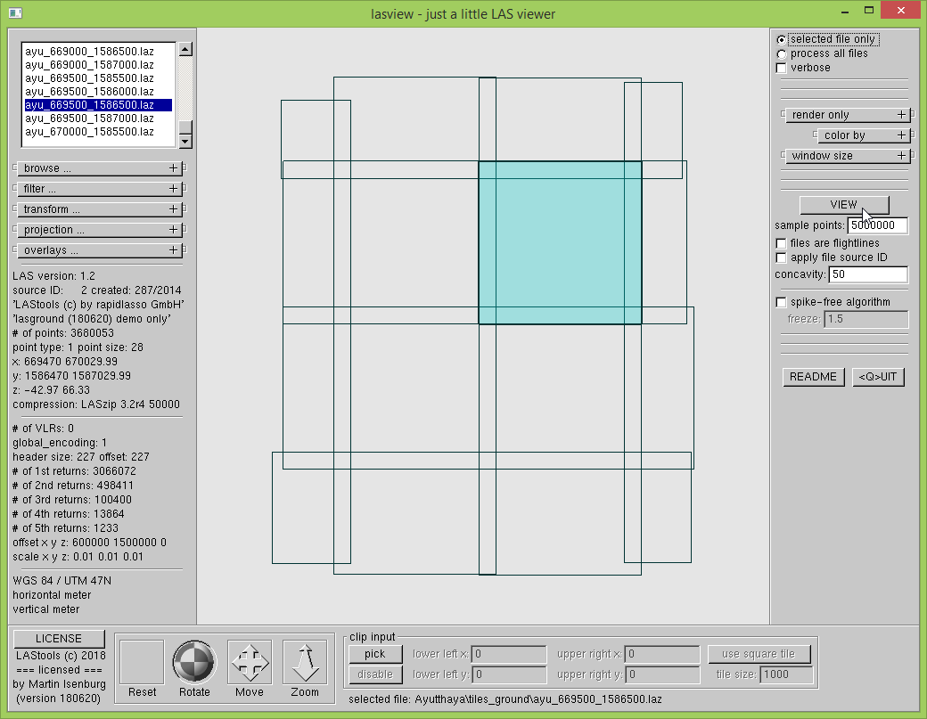
Task: Click the Rotate trackball icon
Action: pos(194,663)
